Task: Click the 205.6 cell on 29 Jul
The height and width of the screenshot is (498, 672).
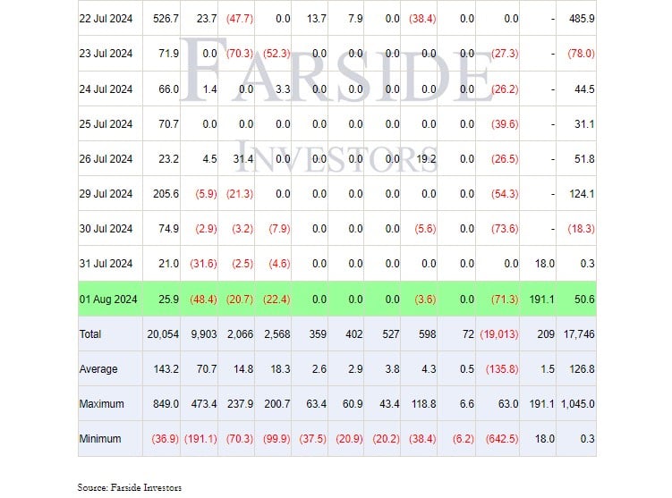Action: click(166, 193)
